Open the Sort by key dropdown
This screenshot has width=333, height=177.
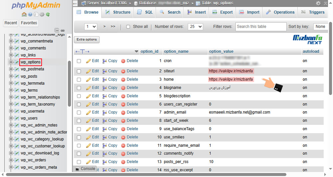pyautogui.click(x=321, y=27)
